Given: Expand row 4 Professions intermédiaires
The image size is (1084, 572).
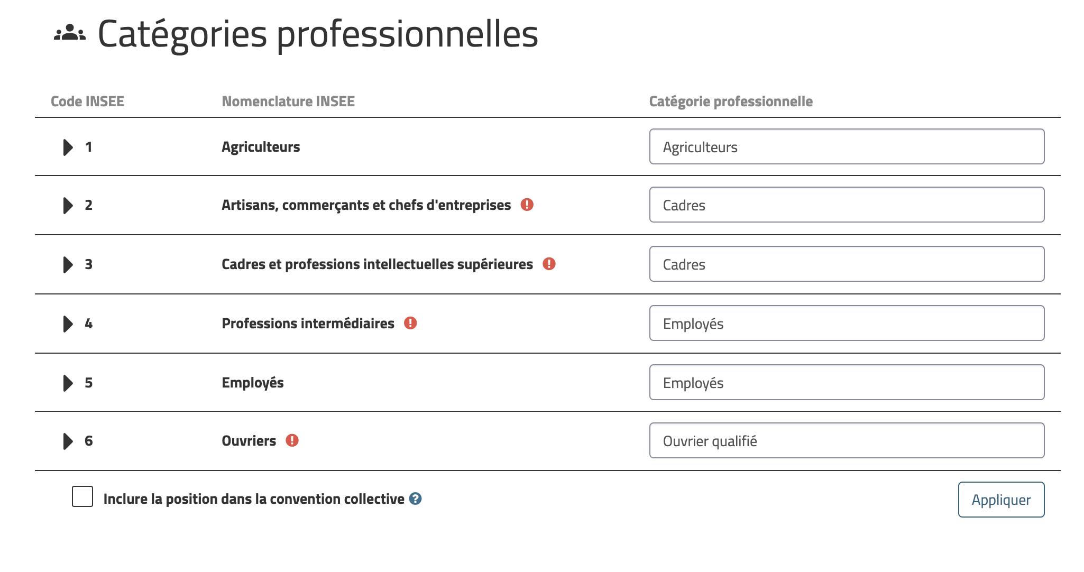Looking at the screenshot, I should (x=68, y=324).
